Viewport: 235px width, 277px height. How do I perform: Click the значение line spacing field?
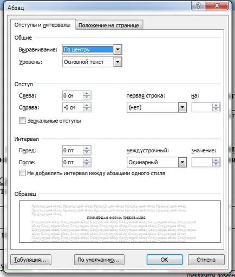click(202, 162)
